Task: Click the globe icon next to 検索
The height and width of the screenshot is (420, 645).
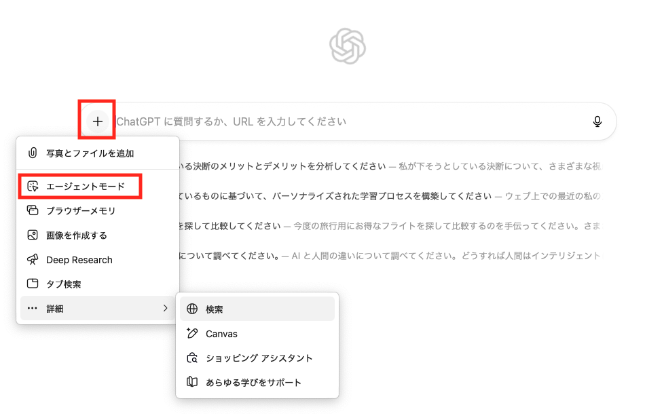Action: click(x=192, y=309)
